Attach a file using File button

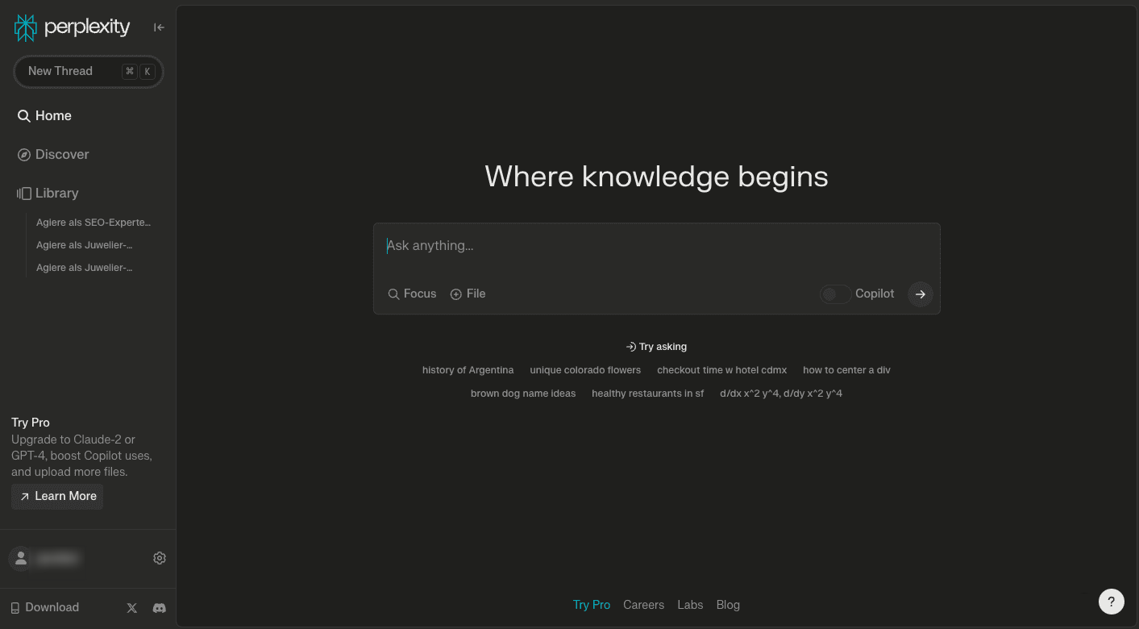[x=468, y=294]
